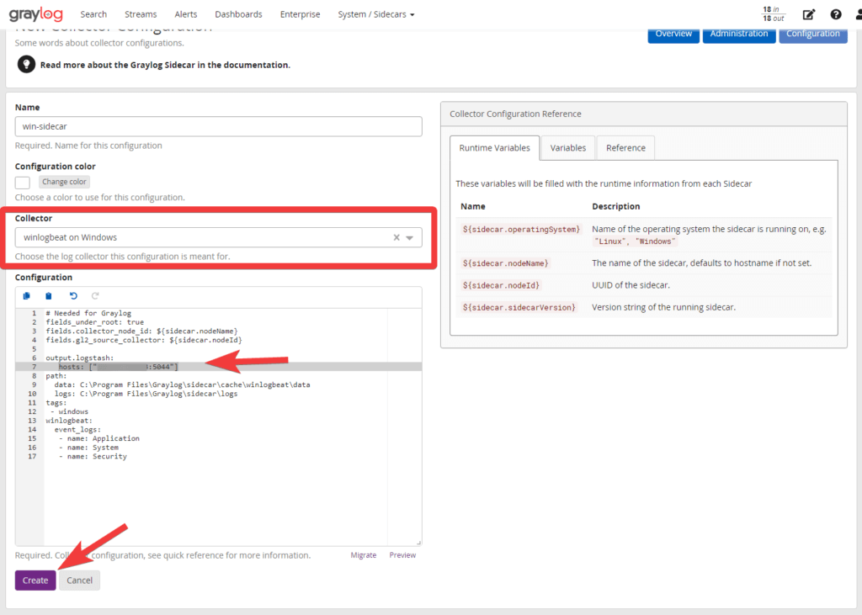Click the '- name: Application' line
Image resolution: width=862 pixels, height=615 pixels.
pos(99,438)
